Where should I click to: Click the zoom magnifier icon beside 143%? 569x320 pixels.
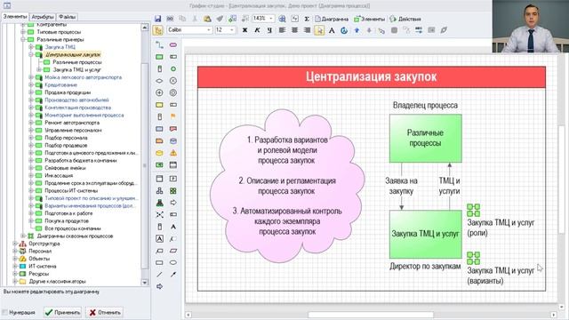pos(282,19)
